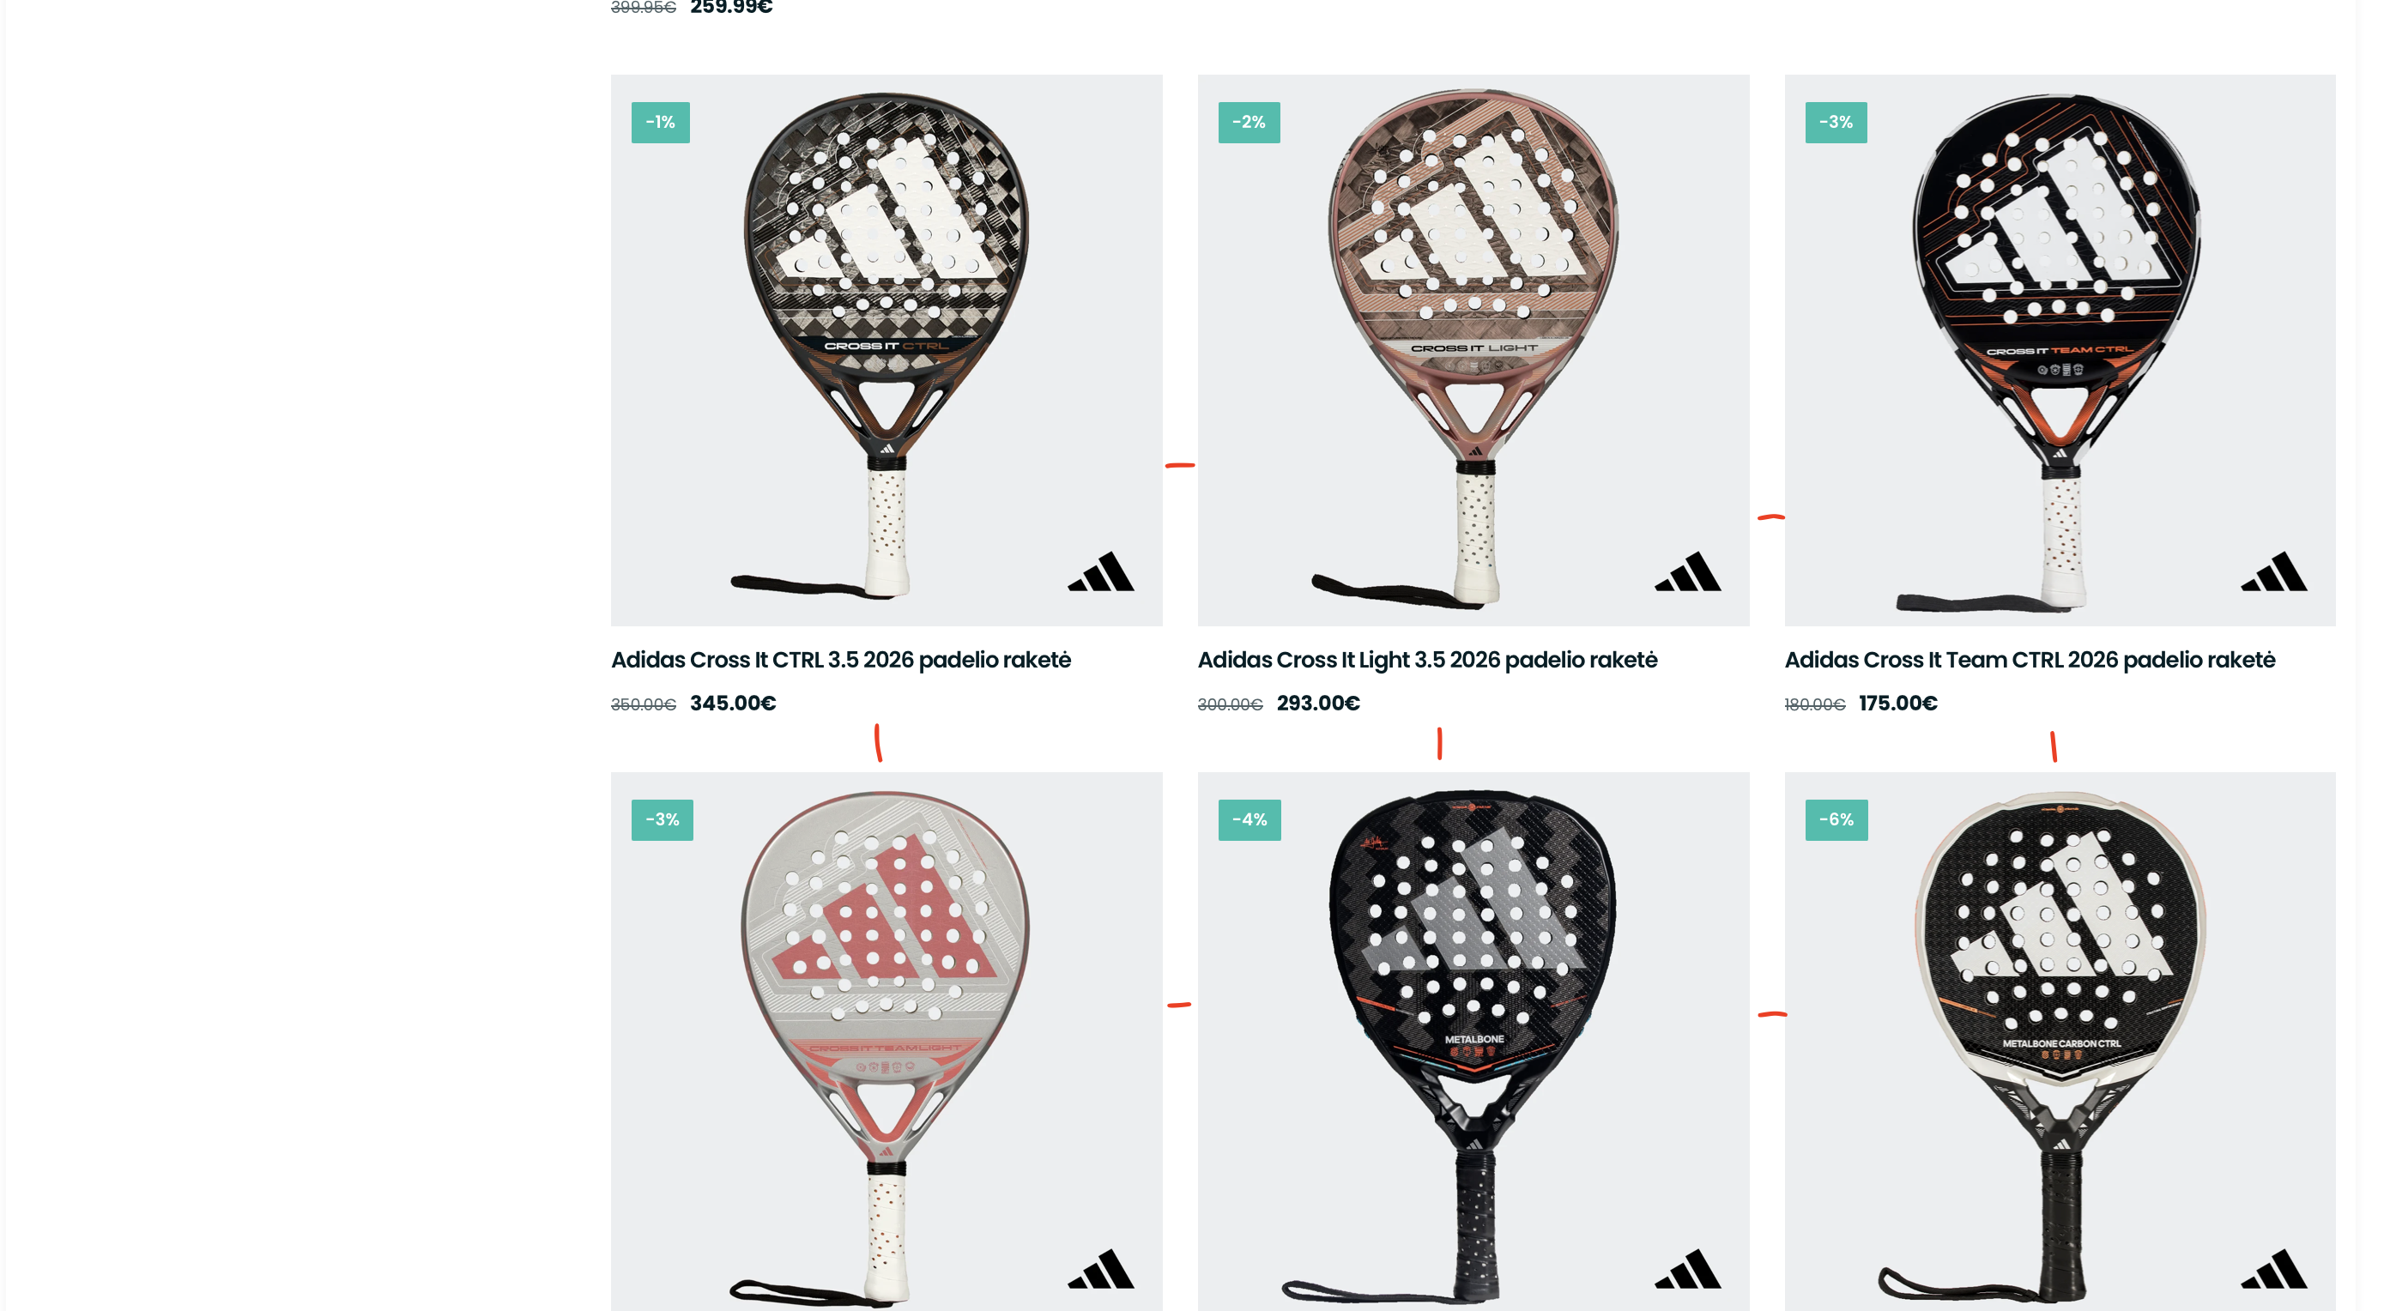This screenshot has width=2384, height=1311.
Task: Select the black Metalbone racket image
Action: pyautogui.click(x=1473, y=1041)
